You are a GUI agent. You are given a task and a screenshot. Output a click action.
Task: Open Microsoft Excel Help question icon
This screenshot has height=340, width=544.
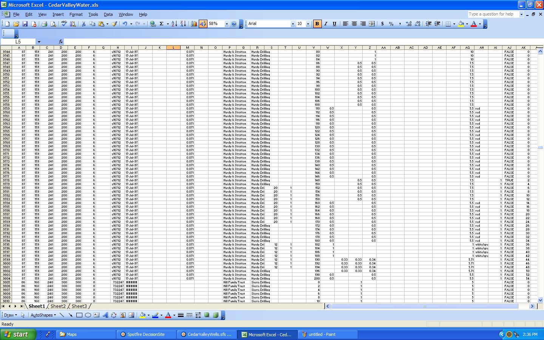click(234, 24)
